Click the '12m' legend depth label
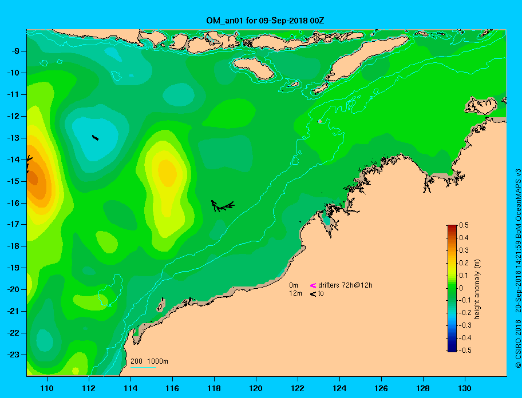Screen dimensions: 522x398 295,293
